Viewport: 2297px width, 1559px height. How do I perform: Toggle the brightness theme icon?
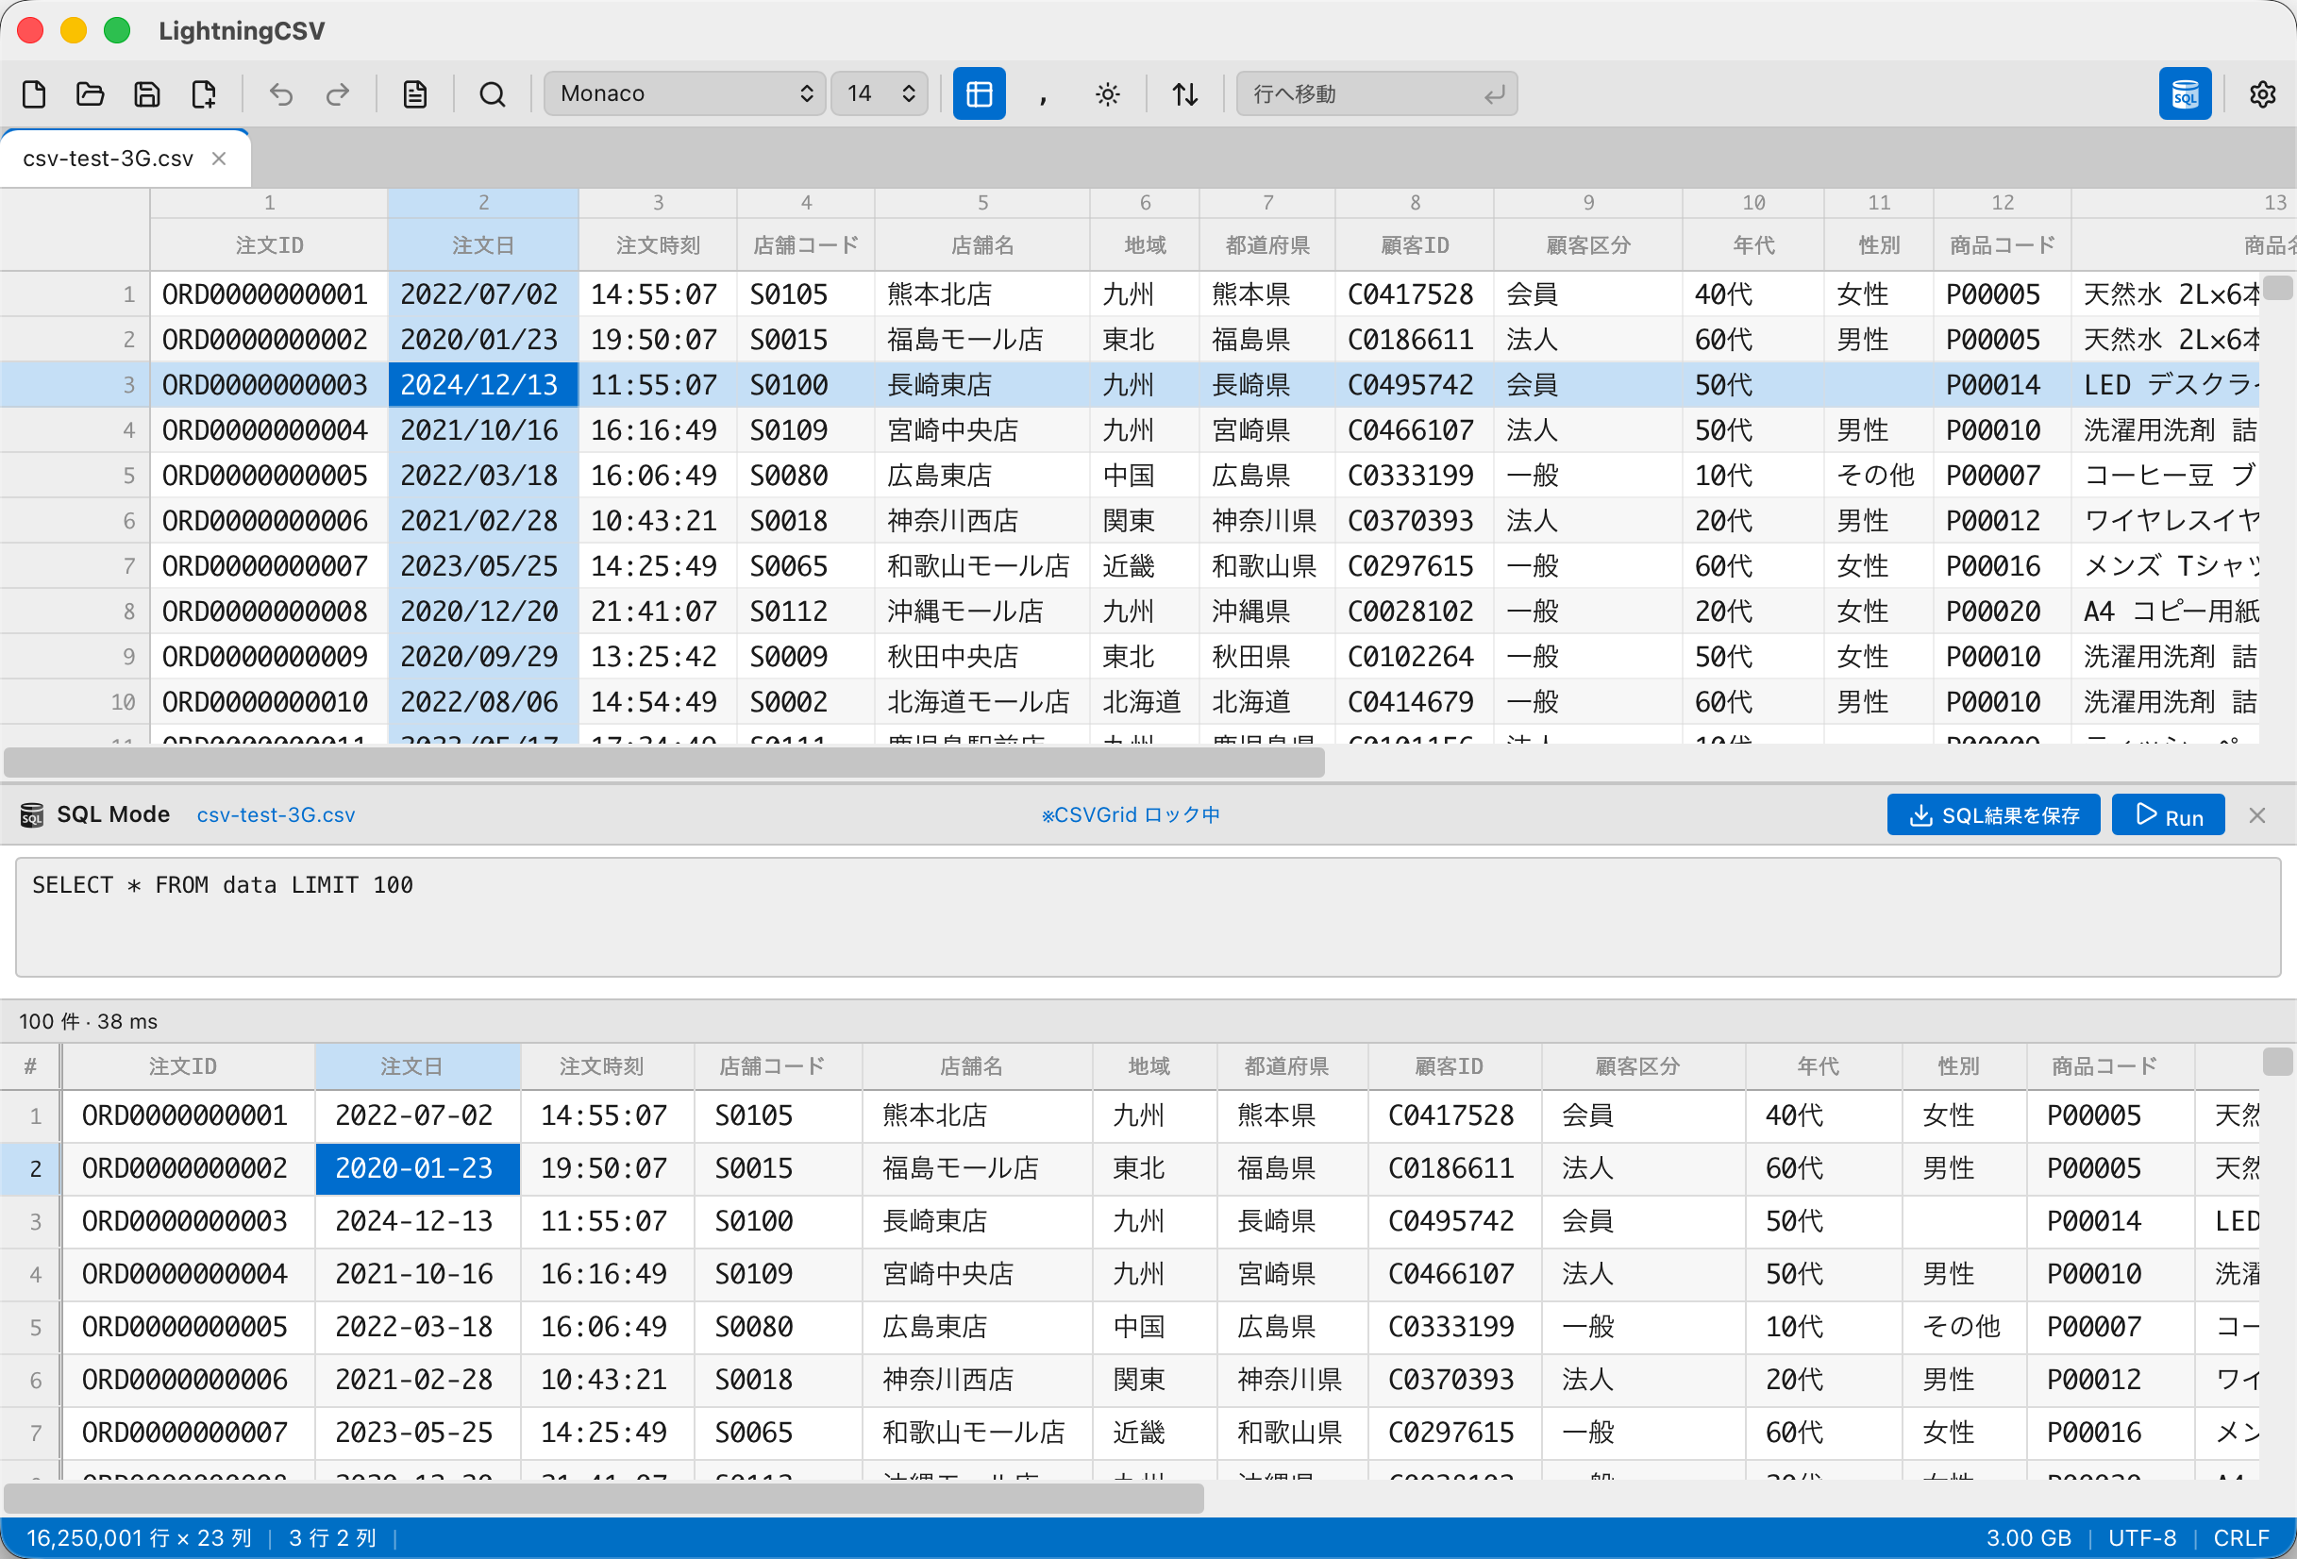coord(1108,94)
